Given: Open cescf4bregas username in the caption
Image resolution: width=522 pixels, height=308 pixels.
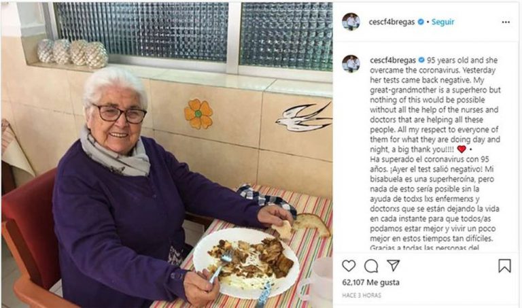Looking at the screenshot, I should 393,61.
